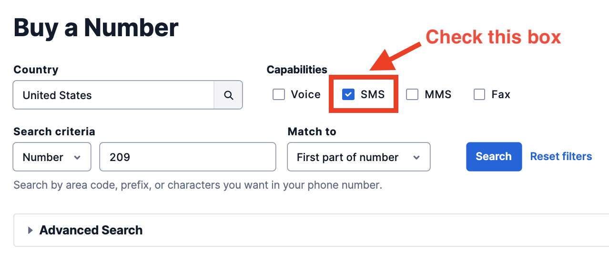Click the chevron in the Match to dropdown
The image size is (609, 263).
[x=416, y=157]
